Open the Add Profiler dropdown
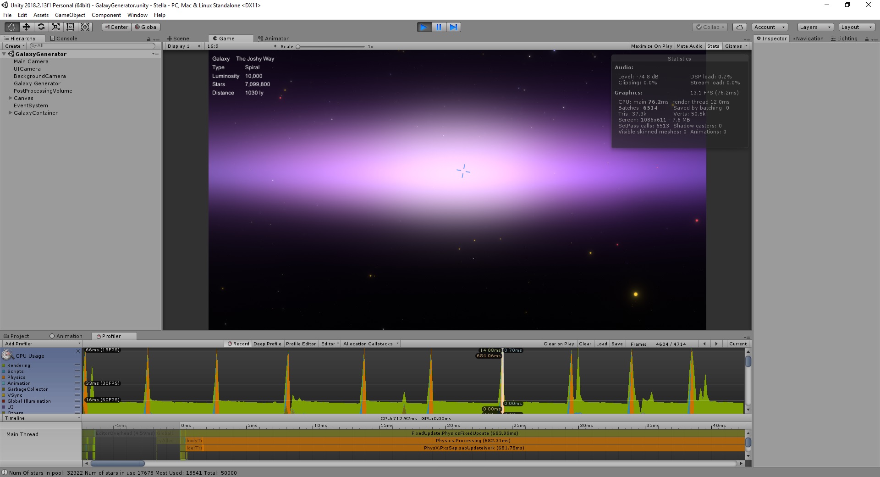The image size is (880, 477). 42,344
